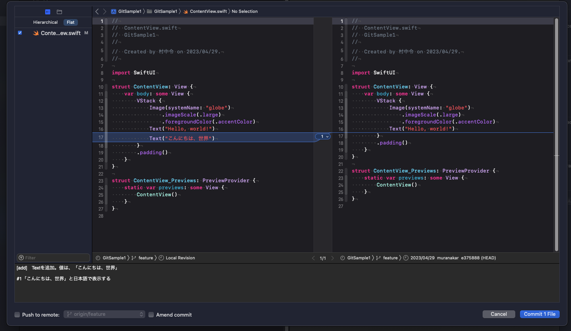Open the origin/feature remote branch dropdown
Viewport: 571px width, 331px height.
click(x=104, y=314)
